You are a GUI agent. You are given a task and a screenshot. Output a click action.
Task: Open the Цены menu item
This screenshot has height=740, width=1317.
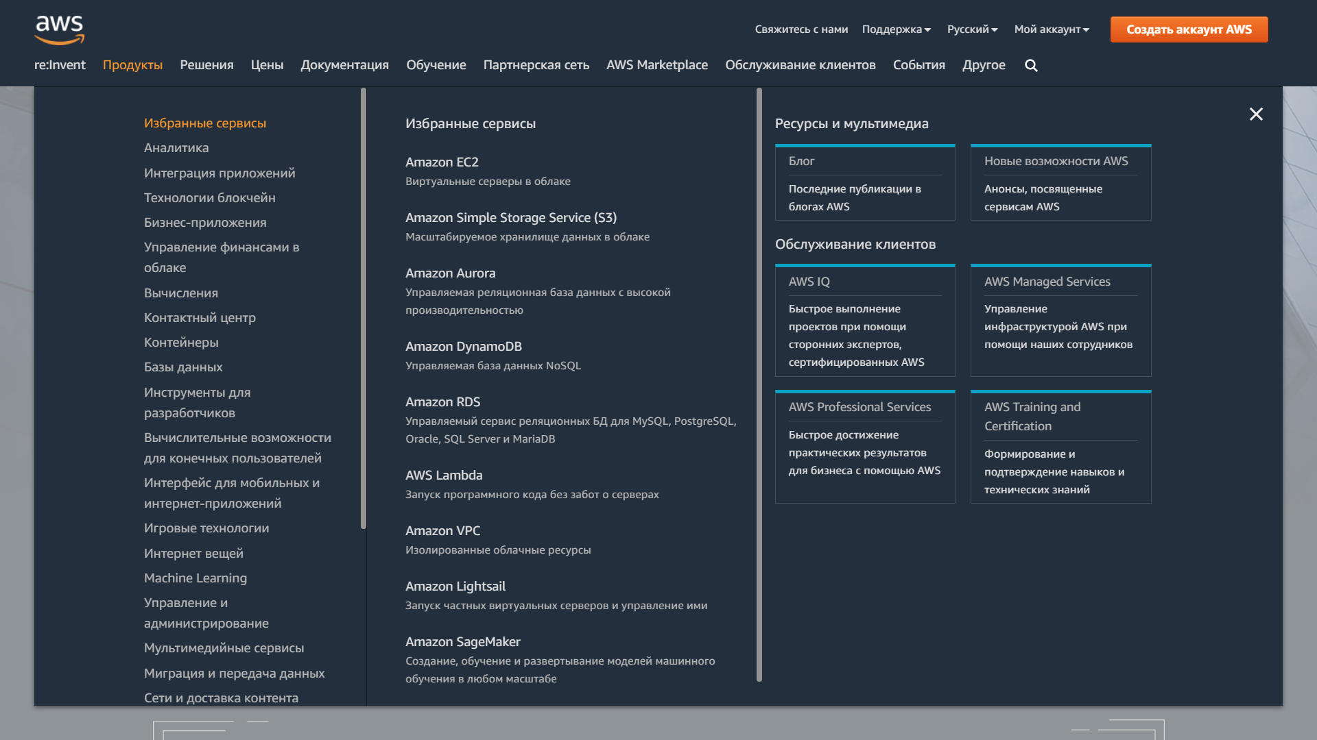tap(267, 65)
